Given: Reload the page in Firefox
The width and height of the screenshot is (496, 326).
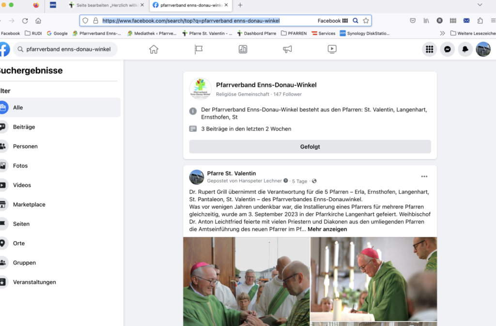Looking at the screenshot, I should tap(25, 21).
